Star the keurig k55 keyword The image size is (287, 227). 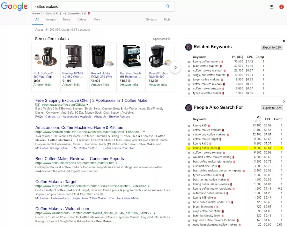pos(189,126)
